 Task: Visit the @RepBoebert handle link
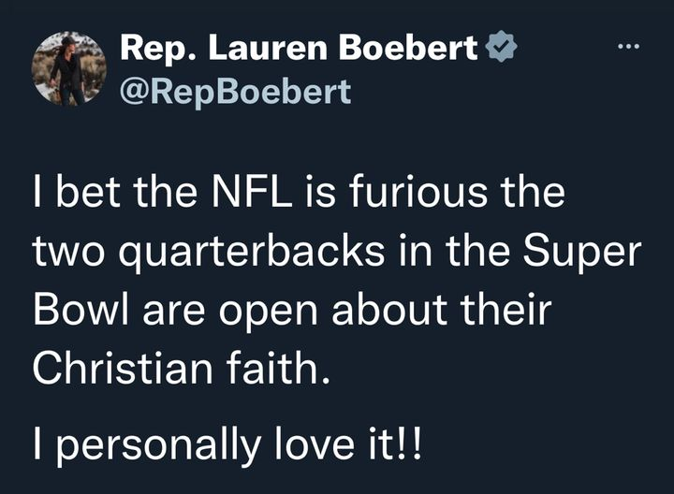point(236,92)
